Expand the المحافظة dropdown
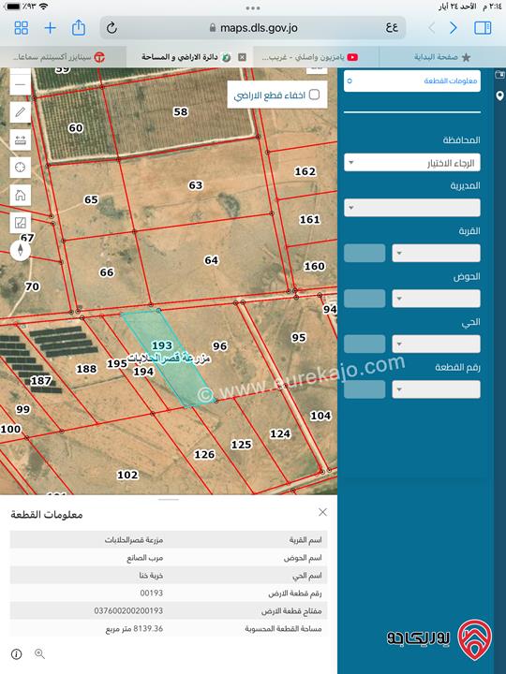506x674 pixels. point(412,163)
